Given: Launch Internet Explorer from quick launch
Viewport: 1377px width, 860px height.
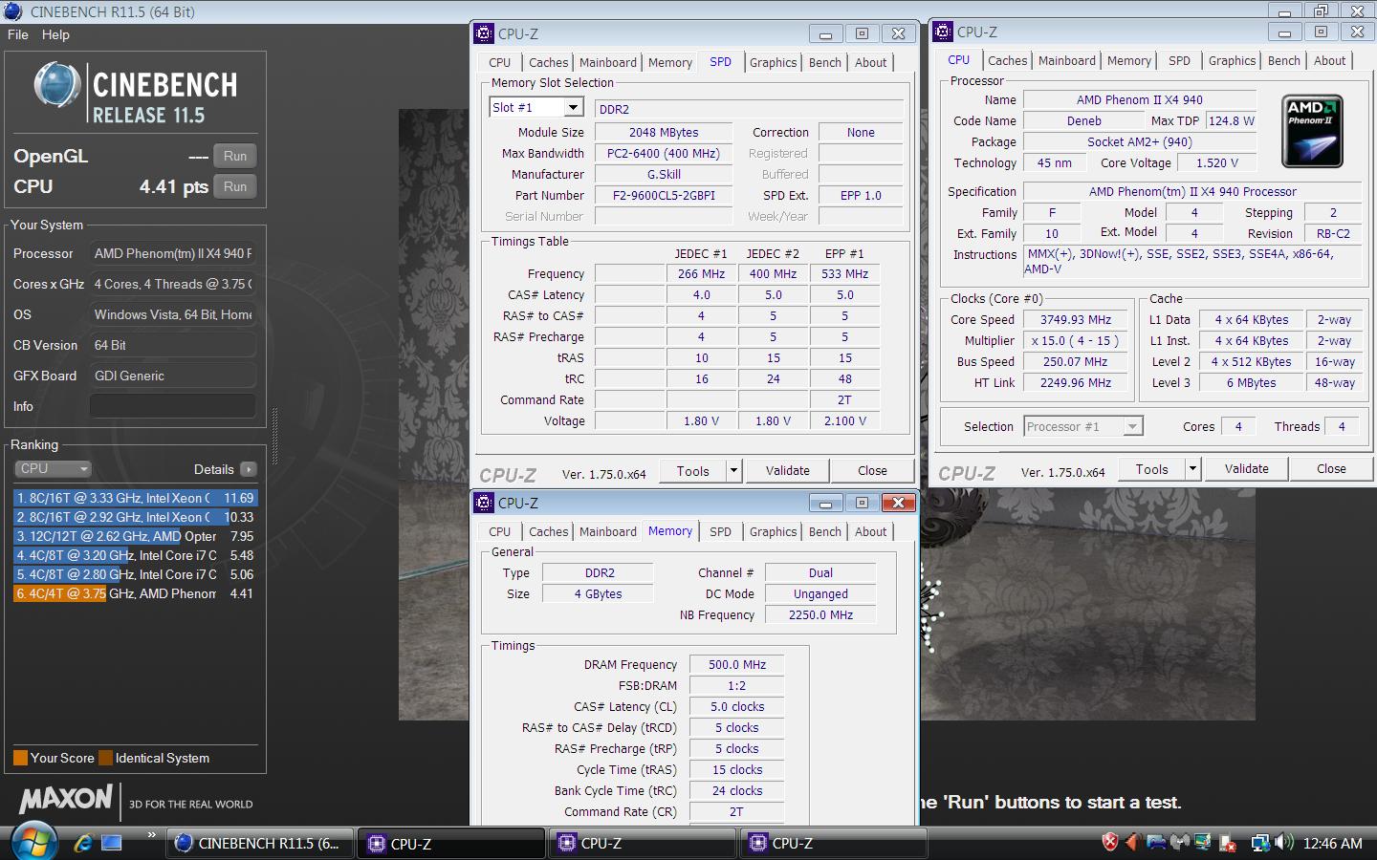Looking at the screenshot, I should [x=82, y=843].
